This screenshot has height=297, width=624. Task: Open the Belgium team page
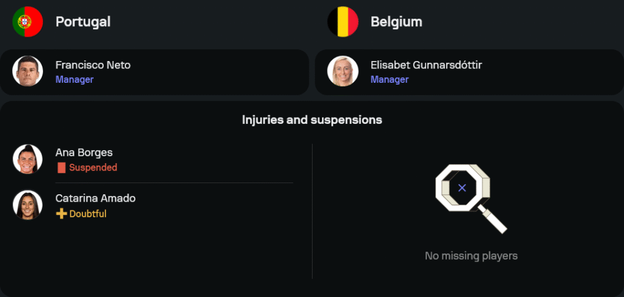tap(396, 22)
